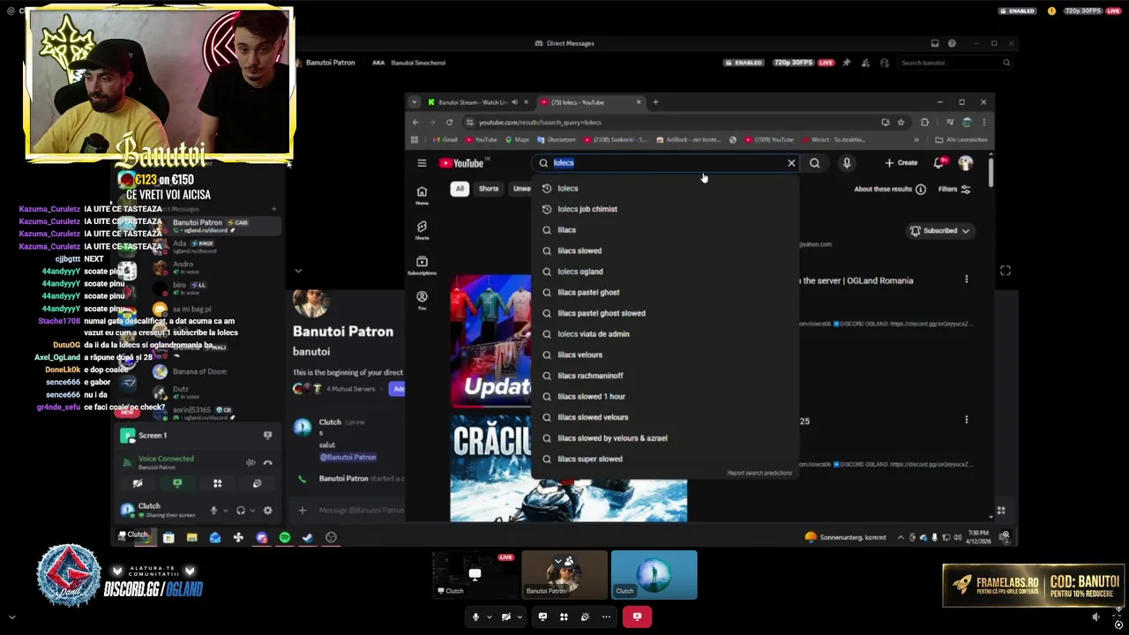Click Report search predictions link
Image resolution: width=1129 pixels, height=635 pixels.
[x=759, y=473]
